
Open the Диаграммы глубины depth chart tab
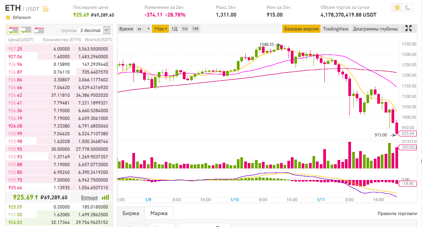375,29
